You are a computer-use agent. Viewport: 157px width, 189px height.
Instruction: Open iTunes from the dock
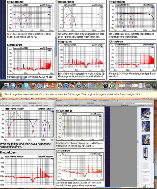(66, 86)
